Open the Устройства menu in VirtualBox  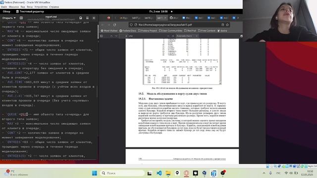point(41,7)
